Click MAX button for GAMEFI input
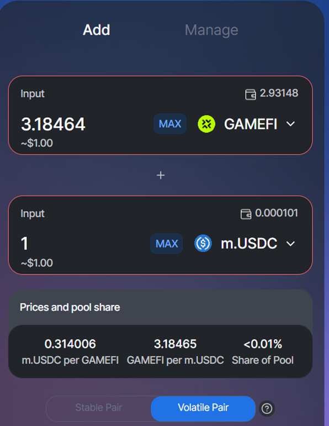 pos(170,124)
